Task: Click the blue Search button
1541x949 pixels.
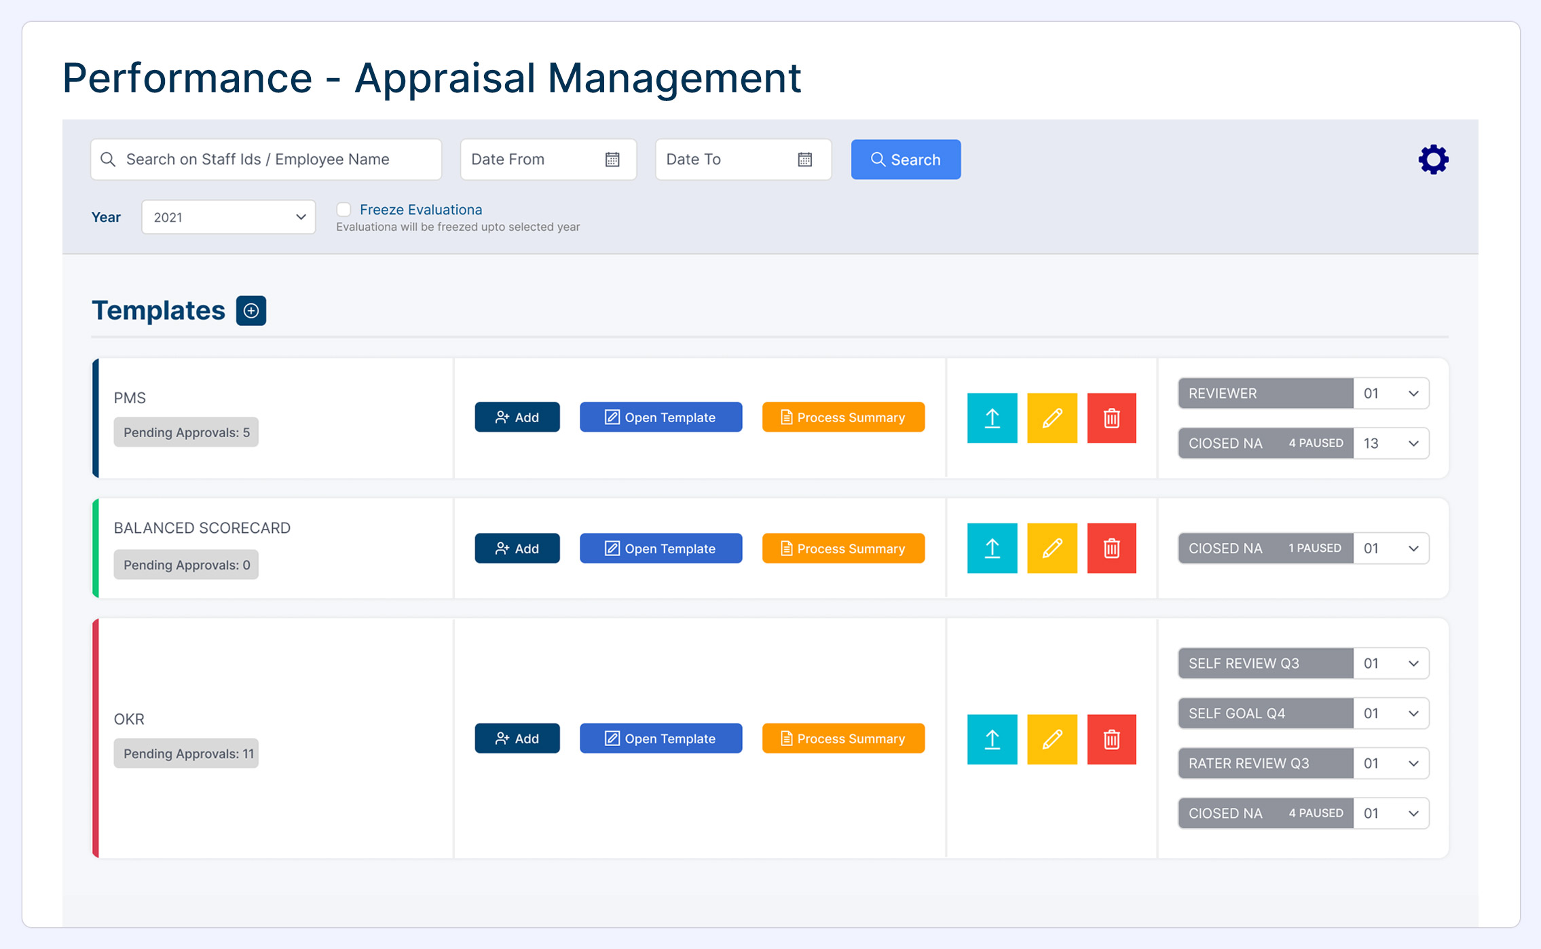Action: 906,160
